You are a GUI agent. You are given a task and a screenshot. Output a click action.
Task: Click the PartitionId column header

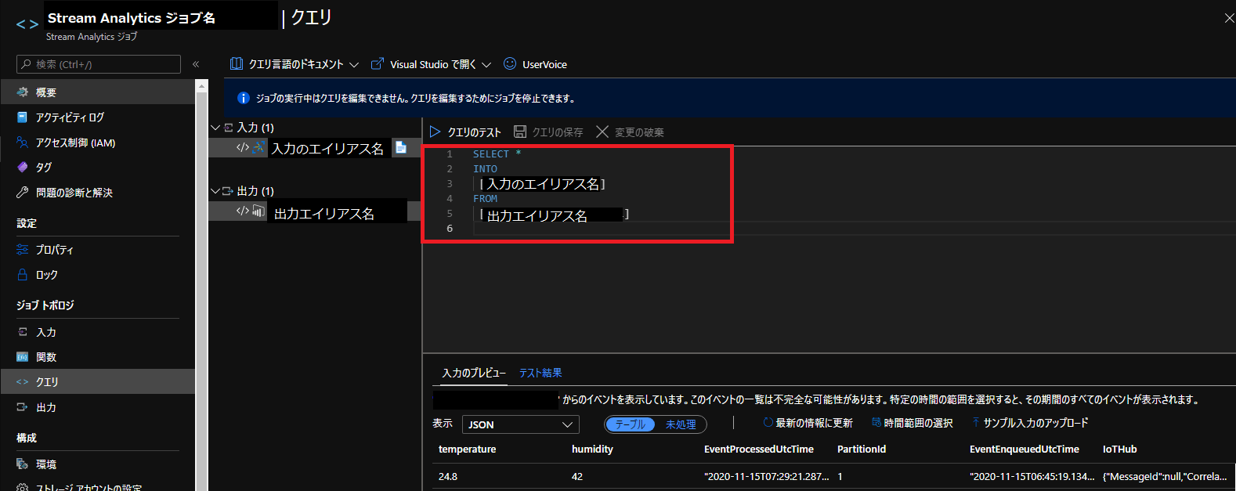tap(861, 449)
